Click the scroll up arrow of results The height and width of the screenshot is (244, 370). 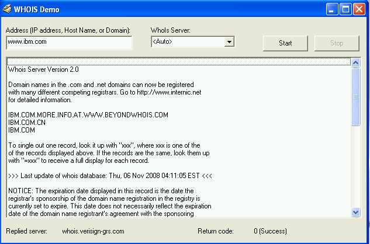tap(355, 62)
